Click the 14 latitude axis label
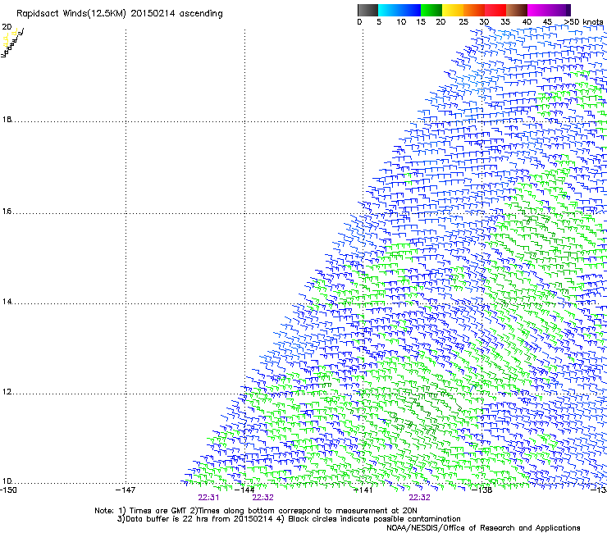The image size is (607, 533). (7, 302)
